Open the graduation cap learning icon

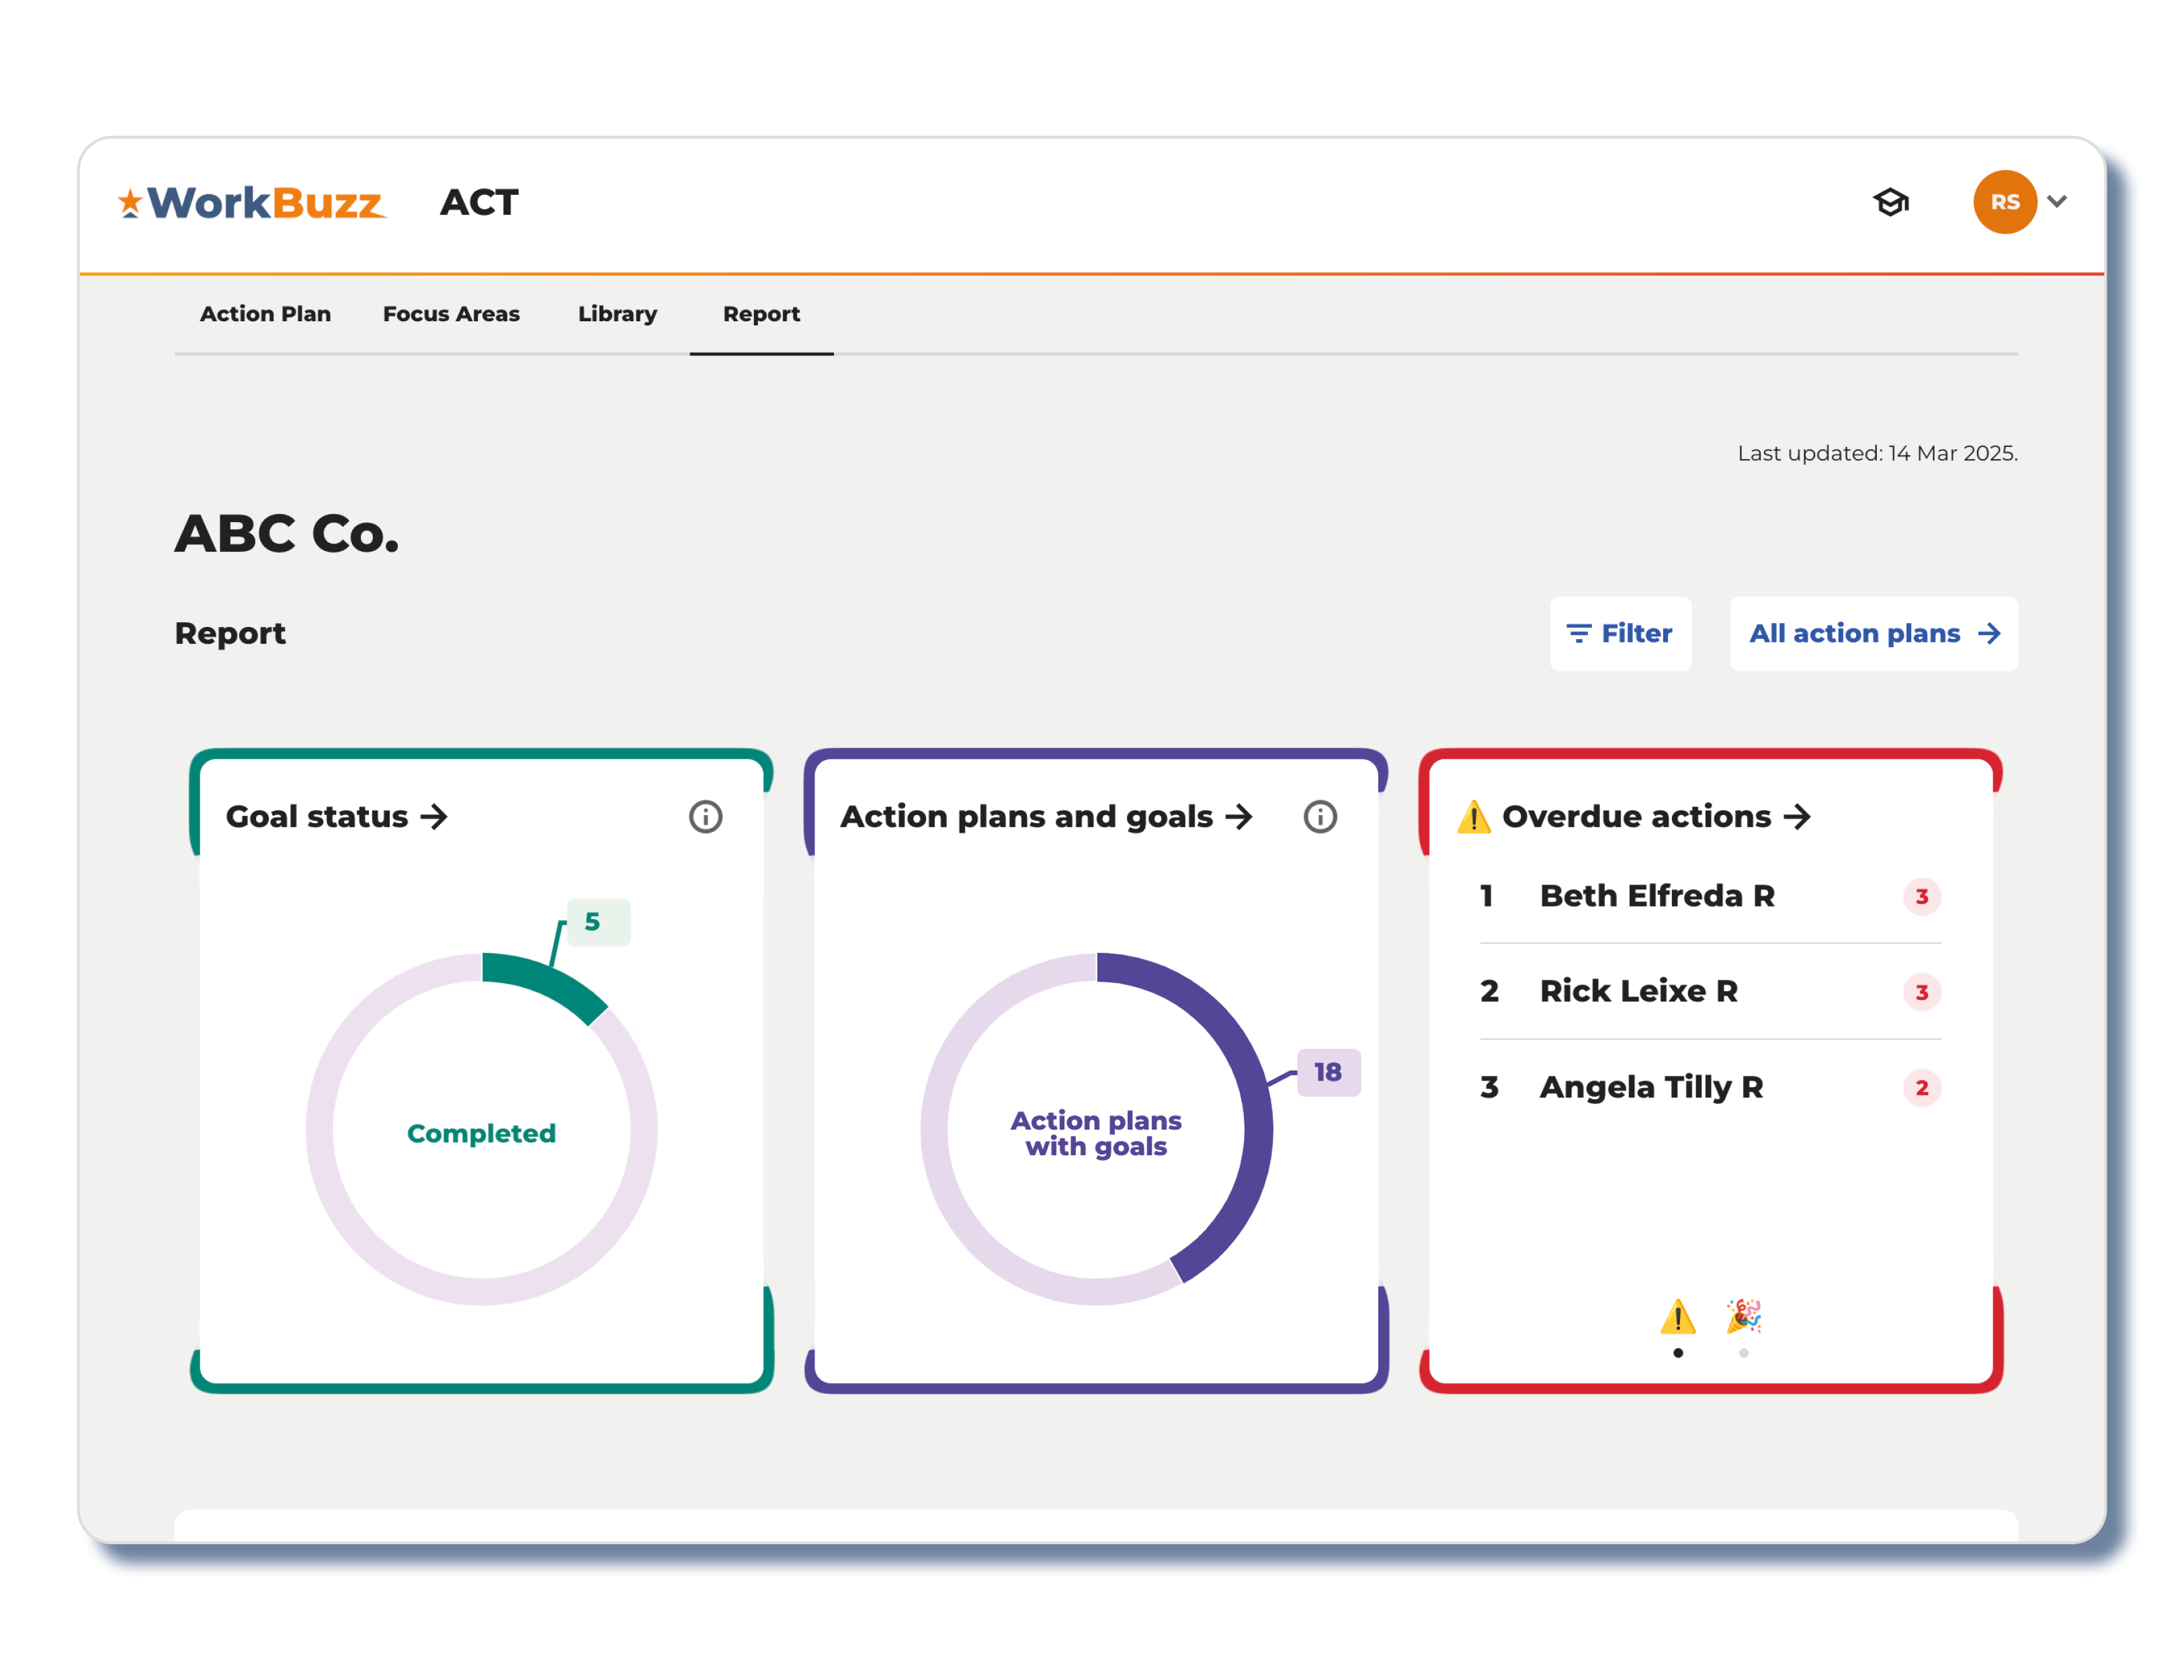(x=1890, y=203)
